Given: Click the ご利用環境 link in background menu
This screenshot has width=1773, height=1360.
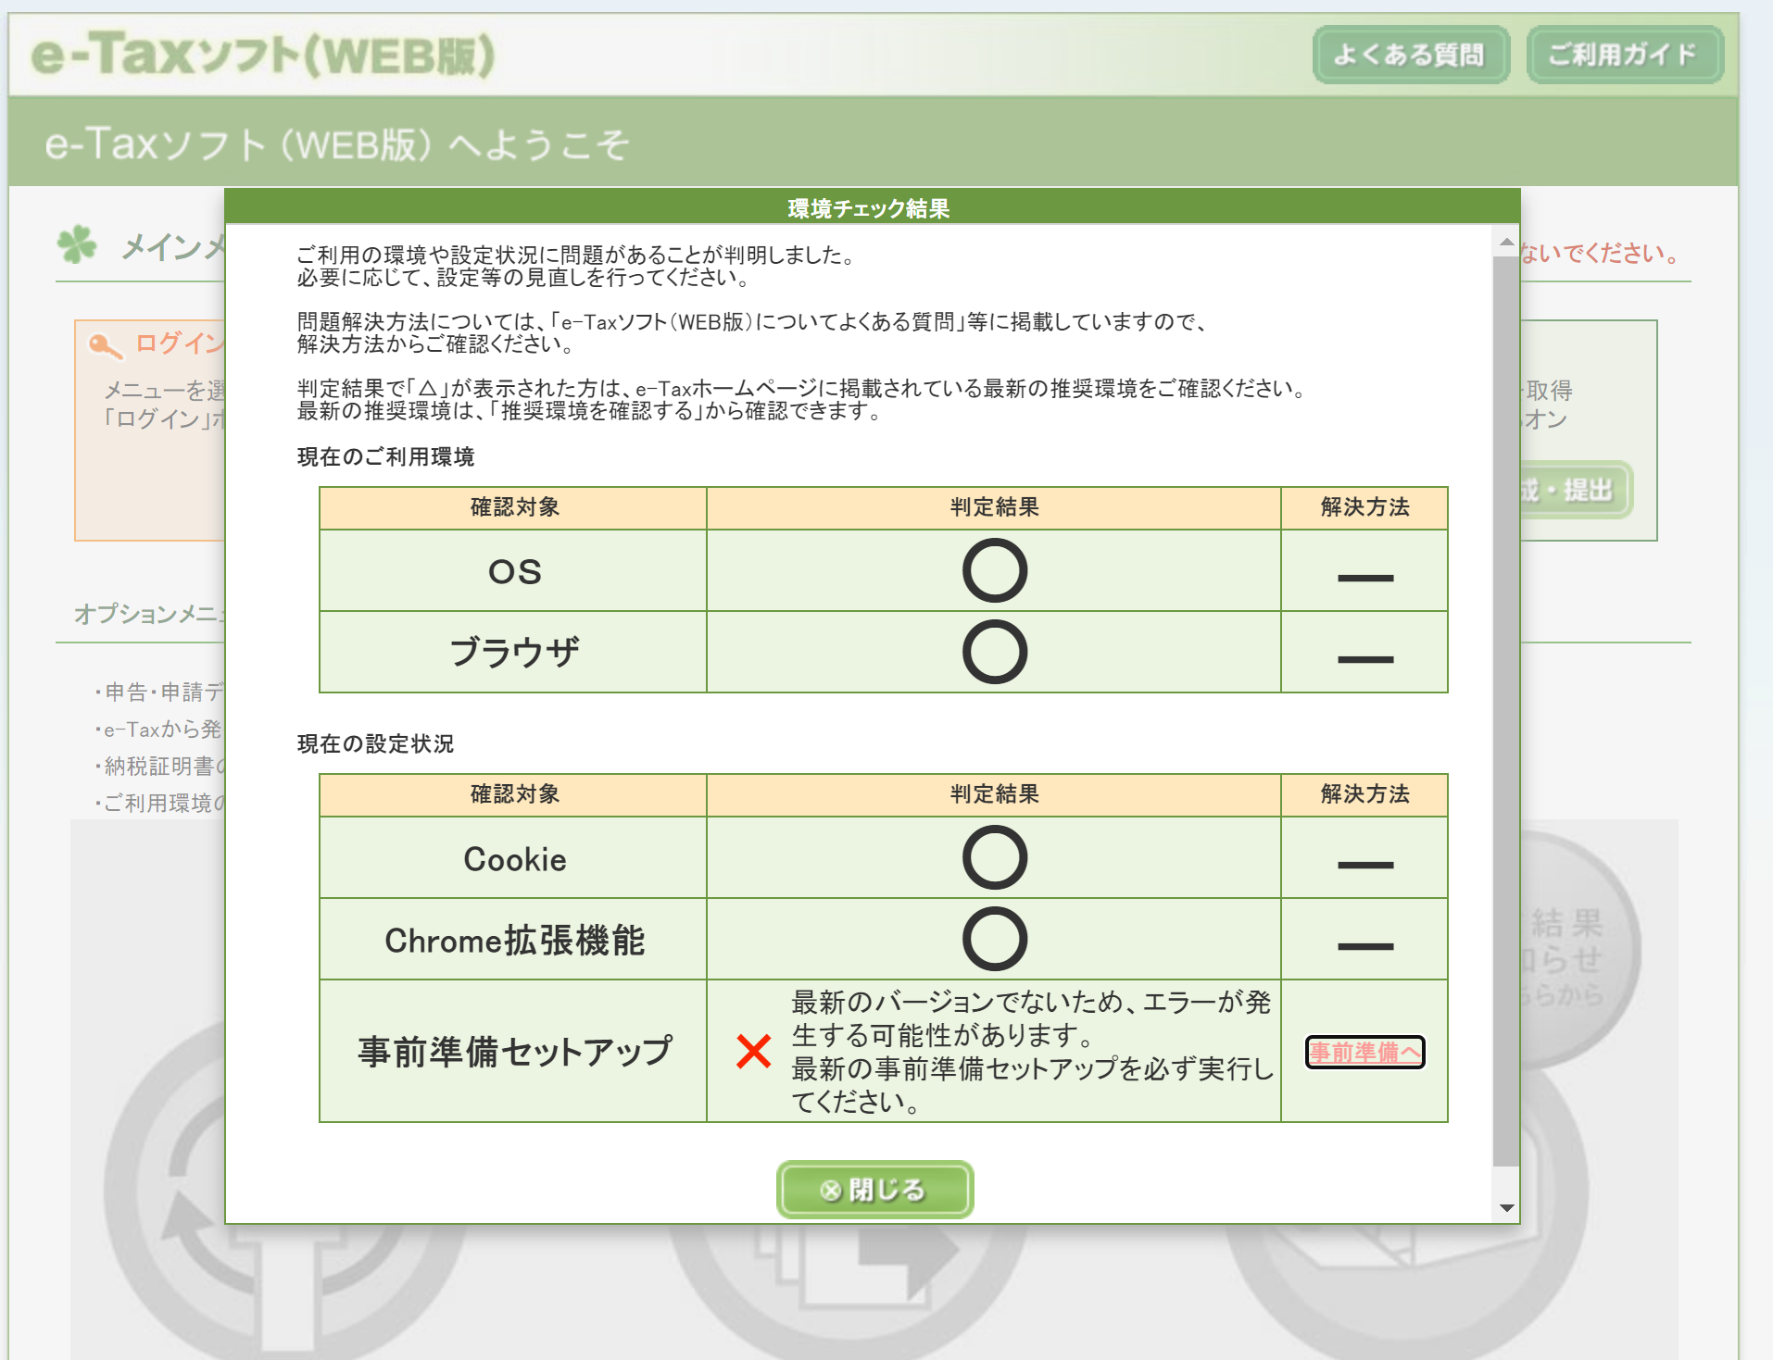Looking at the screenshot, I should (x=160, y=804).
